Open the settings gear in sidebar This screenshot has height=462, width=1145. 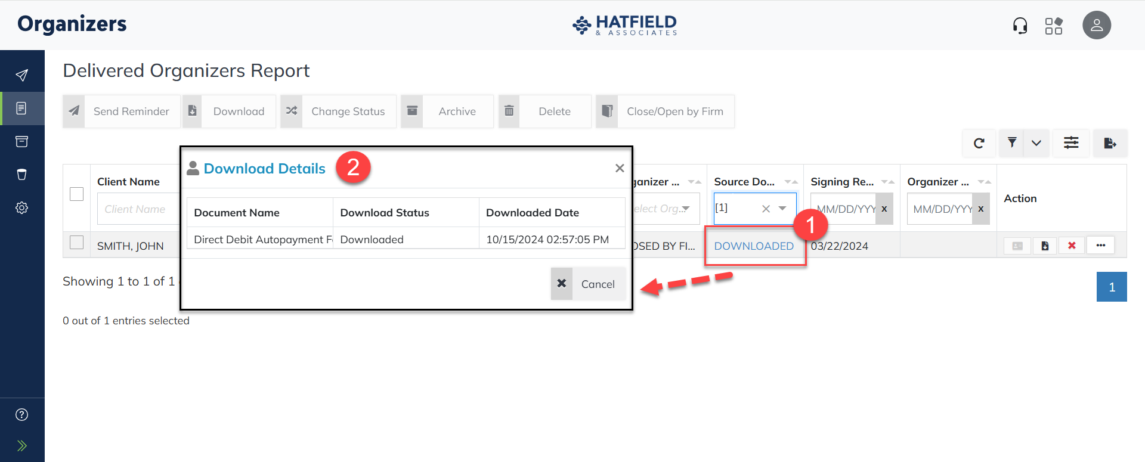pyautogui.click(x=22, y=208)
